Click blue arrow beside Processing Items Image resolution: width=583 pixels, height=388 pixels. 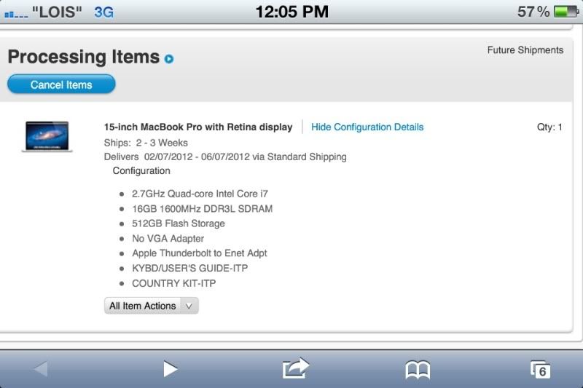click(169, 58)
